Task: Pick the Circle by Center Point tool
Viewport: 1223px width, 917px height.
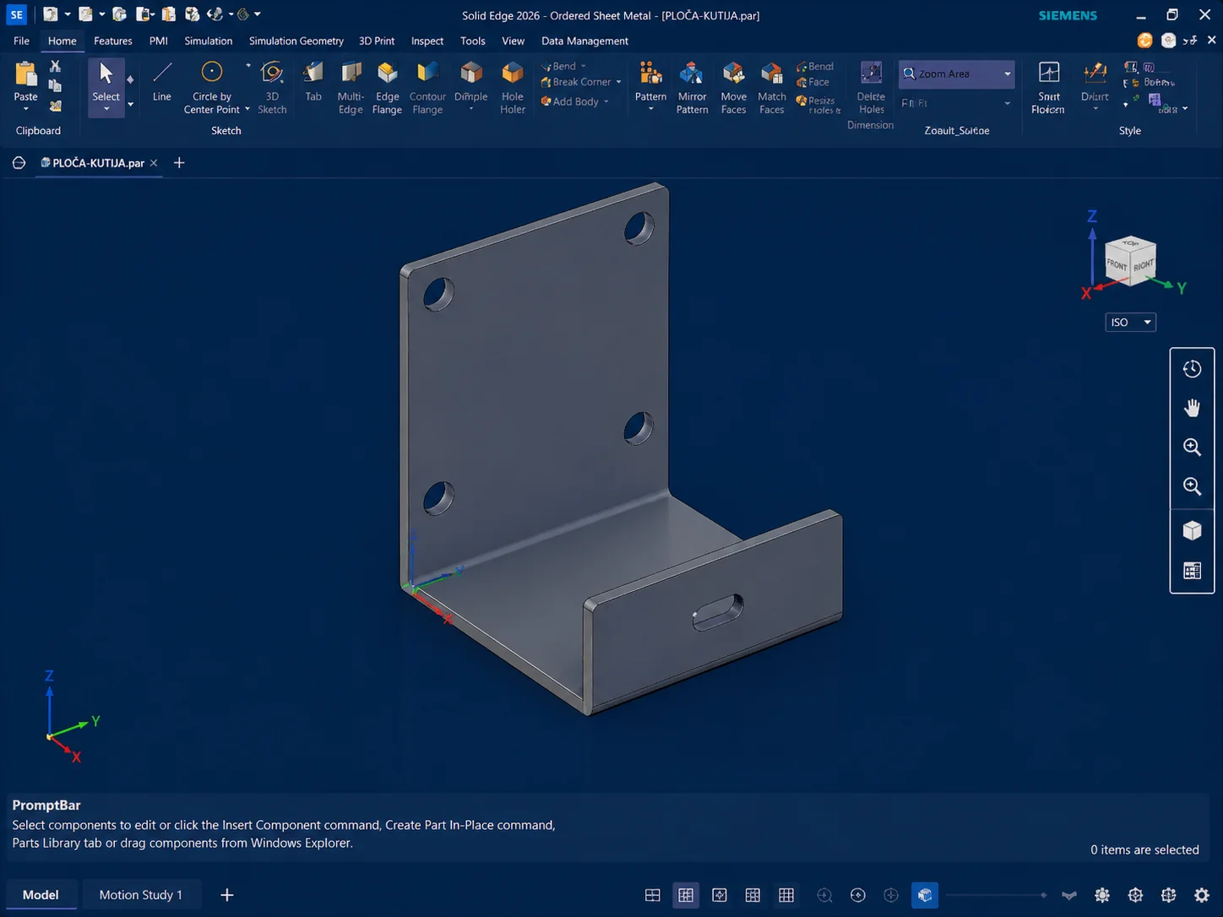Action: [x=211, y=88]
